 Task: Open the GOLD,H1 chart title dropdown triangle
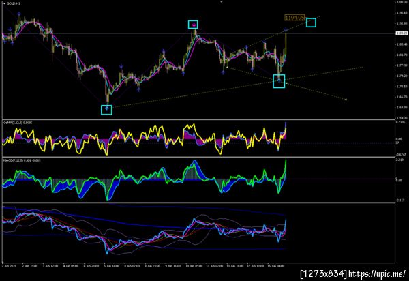4,3
